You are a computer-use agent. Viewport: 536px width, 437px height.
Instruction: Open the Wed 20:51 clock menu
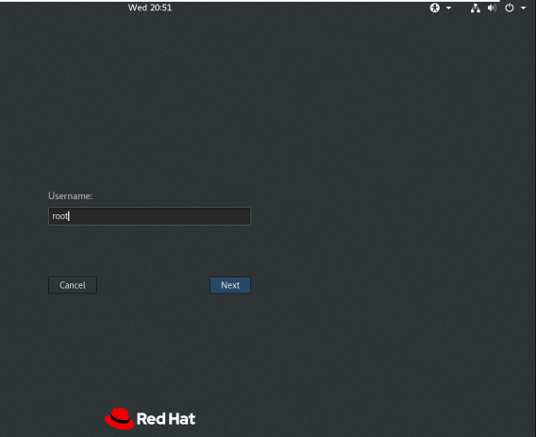150,8
